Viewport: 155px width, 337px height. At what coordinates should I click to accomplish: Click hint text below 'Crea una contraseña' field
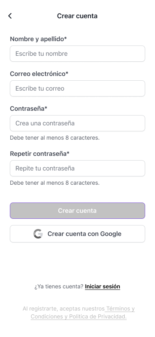point(55,138)
